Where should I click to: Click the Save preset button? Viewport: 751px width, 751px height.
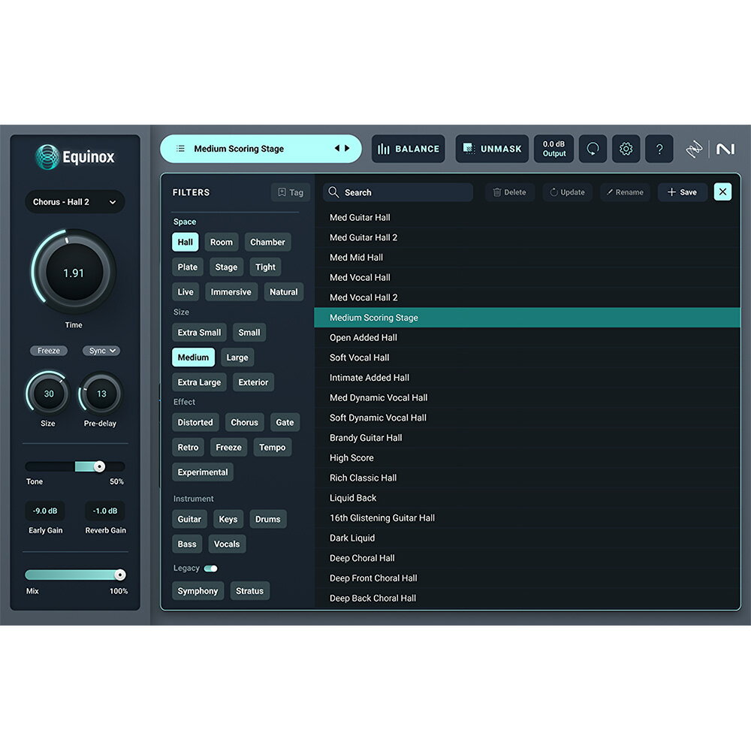pyautogui.click(x=682, y=192)
